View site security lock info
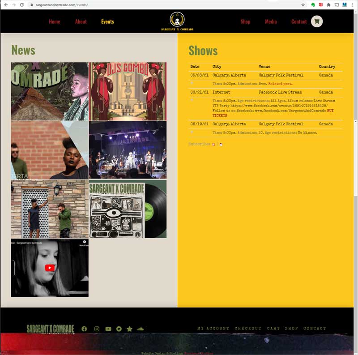The width and height of the screenshot is (358, 355). pyautogui.click(x=31, y=5)
